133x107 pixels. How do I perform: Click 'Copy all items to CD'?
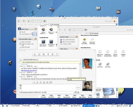[27, 34]
